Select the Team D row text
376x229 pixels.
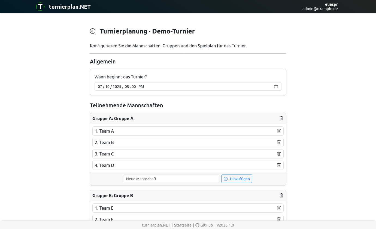[104, 165]
